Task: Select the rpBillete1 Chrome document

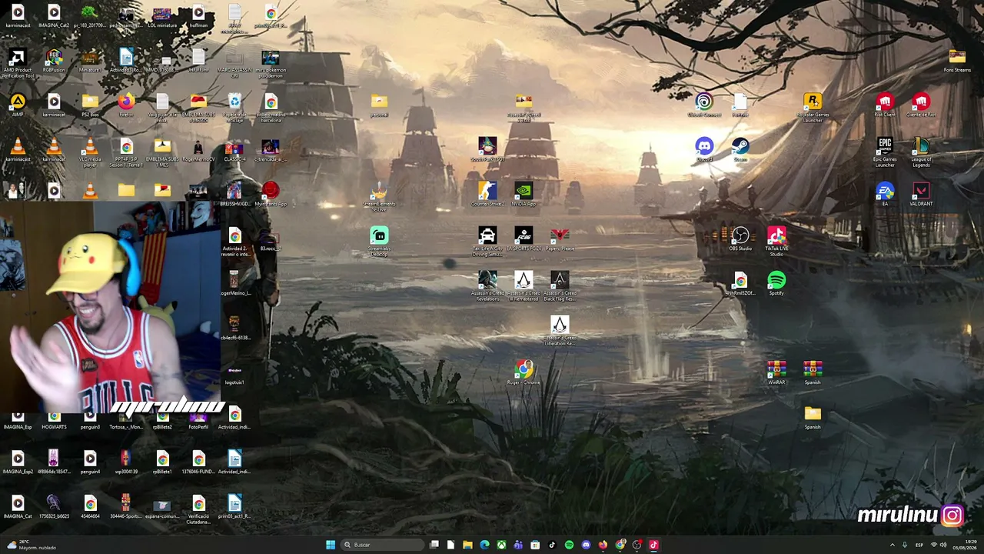Action: [162, 462]
